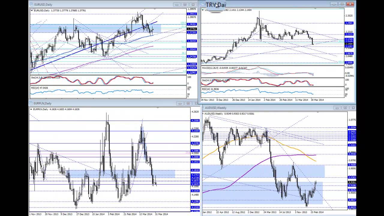The height and width of the screenshot is (216, 384).
Task: Click AUDUSD price label 0.9076
Action: point(352,190)
